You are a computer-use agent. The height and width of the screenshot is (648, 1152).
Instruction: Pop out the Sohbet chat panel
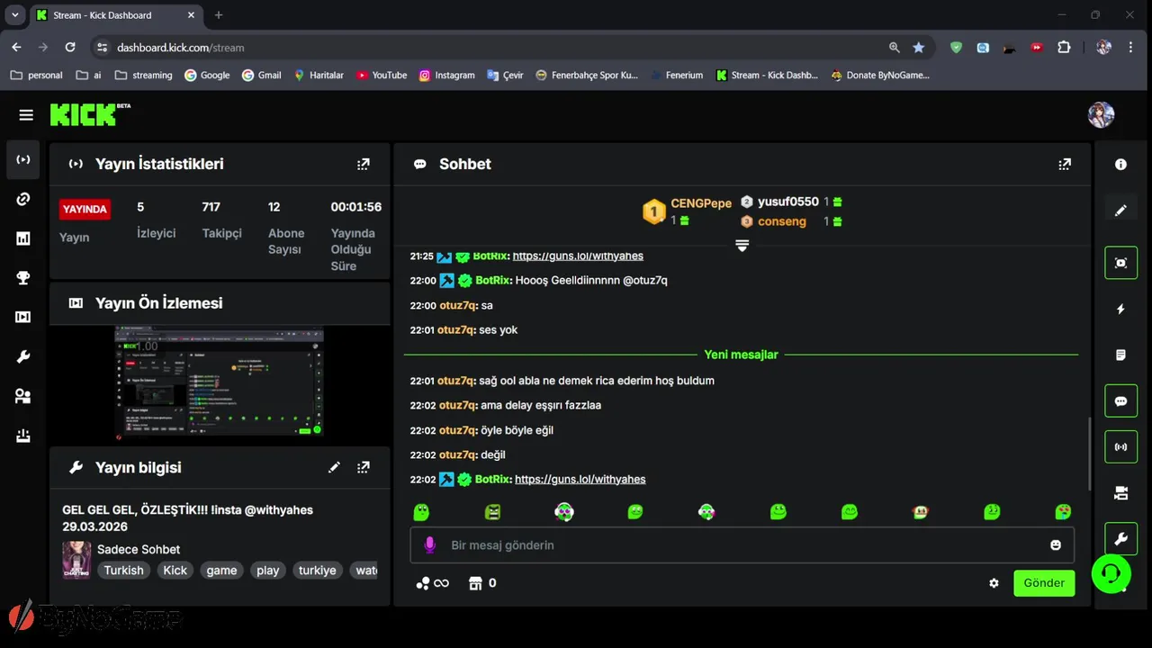(1065, 164)
